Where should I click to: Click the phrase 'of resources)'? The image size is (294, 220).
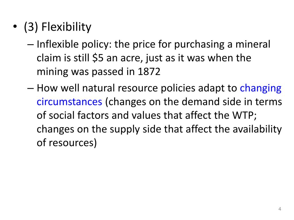coord(67,143)
